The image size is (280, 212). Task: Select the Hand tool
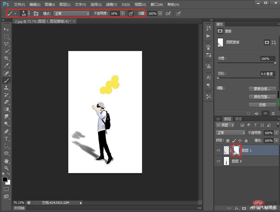click(x=6, y=161)
